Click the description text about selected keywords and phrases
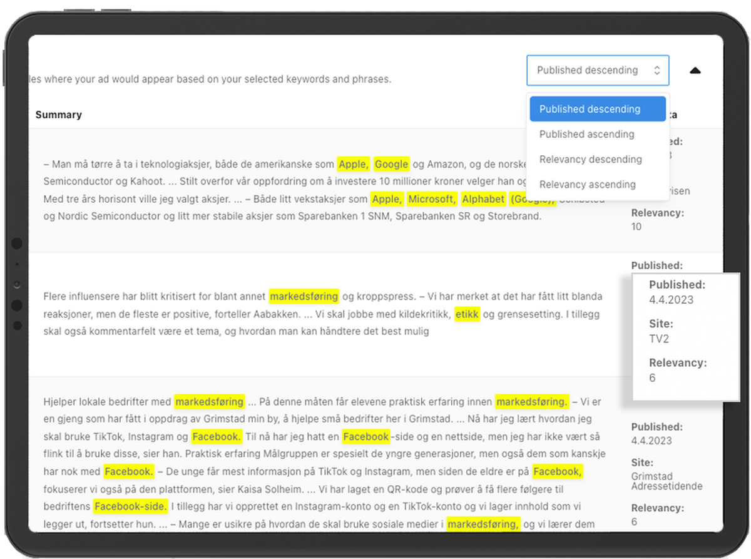The width and height of the screenshot is (751, 559). point(210,79)
